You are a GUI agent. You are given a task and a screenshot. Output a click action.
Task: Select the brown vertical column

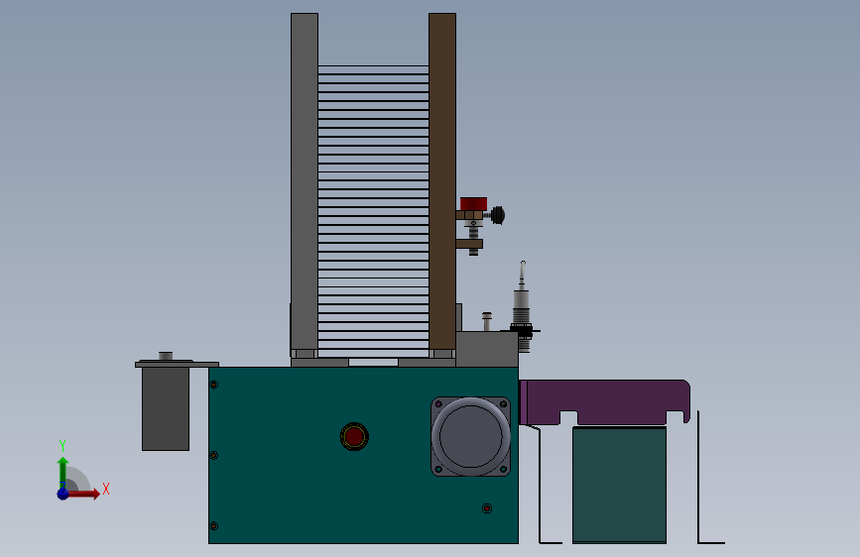(x=442, y=181)
